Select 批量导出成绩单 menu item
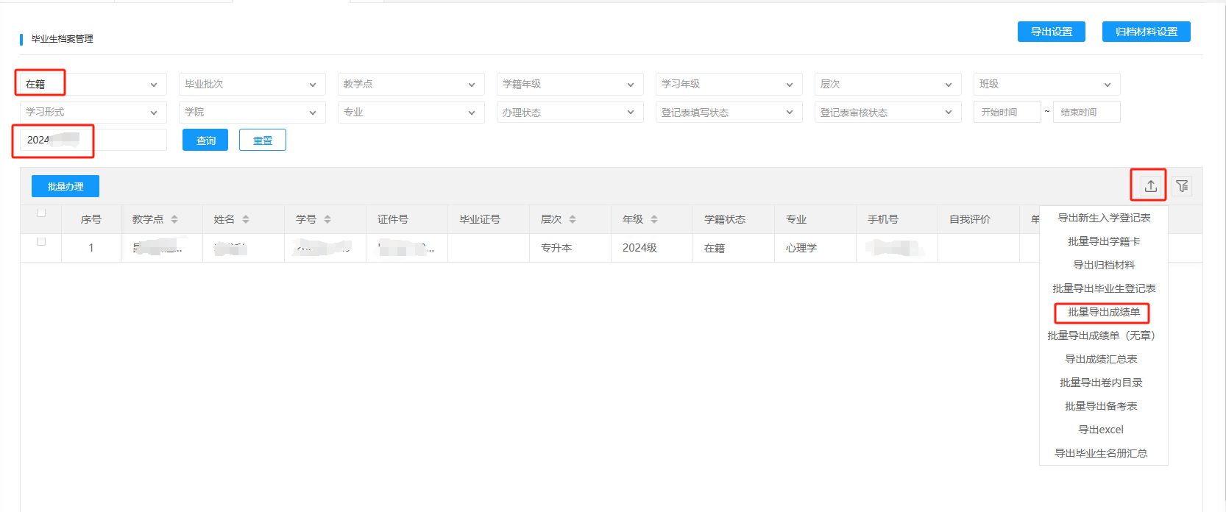1226x512 pixels. (1103, 312)
